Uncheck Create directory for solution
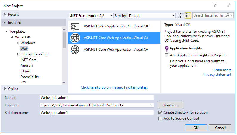Viewport: 237px width, 135px height. (160, 112)
